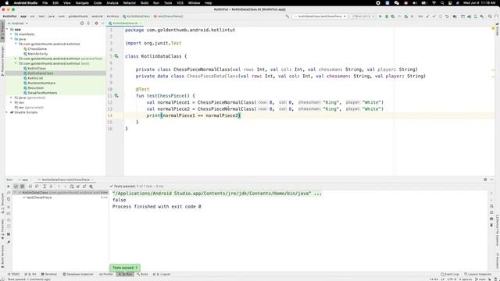Open the Layout Inspector tool window
Viewport: 500px width, 281px height.
[x=477, y=274]
